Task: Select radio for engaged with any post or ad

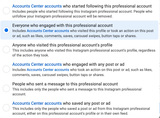Action: tap(6, 69)
